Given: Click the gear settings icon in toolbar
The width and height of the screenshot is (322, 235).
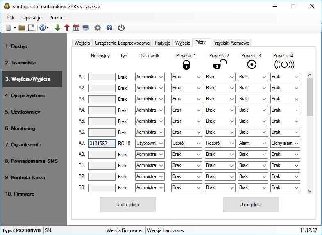Looking at the screenshot, I should tap(98, 27).
